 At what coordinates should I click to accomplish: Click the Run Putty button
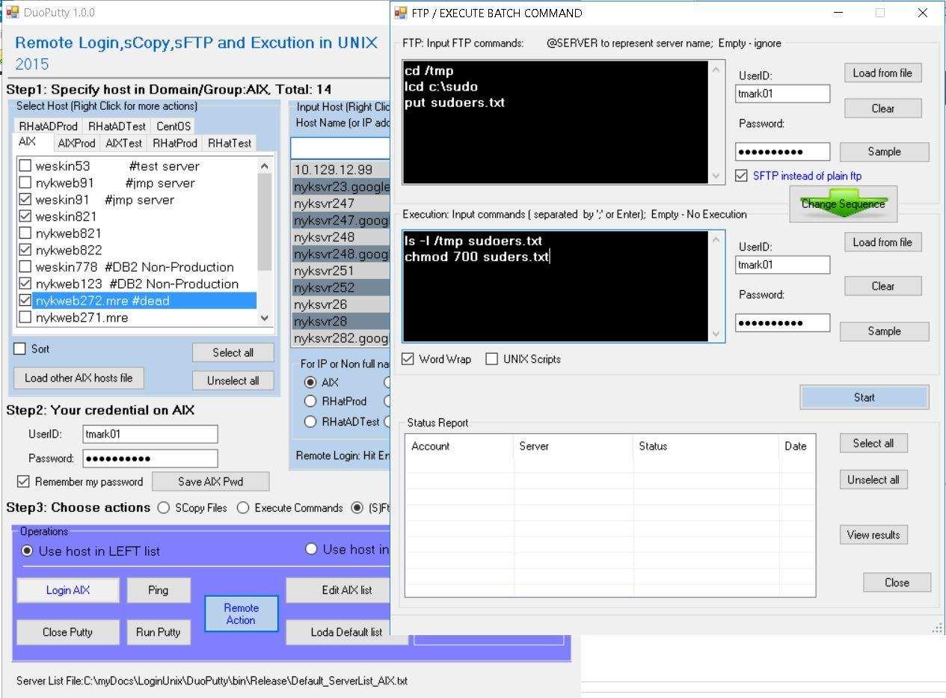pos(158,632)
